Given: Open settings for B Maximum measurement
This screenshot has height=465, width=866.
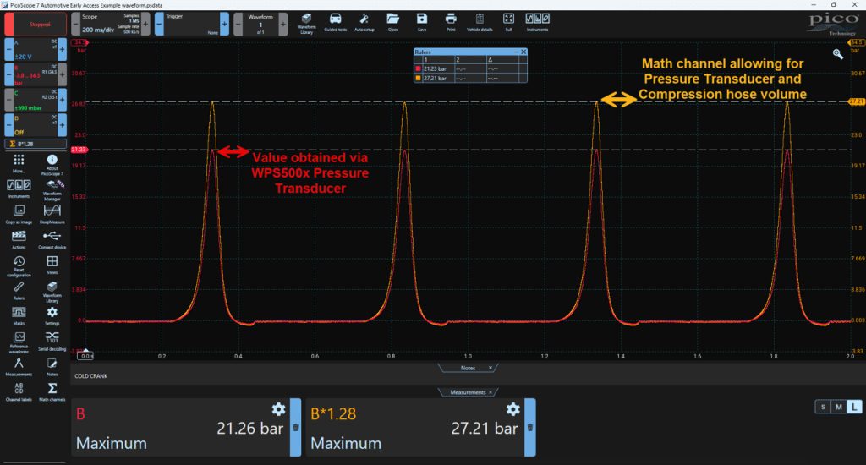Looking at the screenshot, I should 278,409.
